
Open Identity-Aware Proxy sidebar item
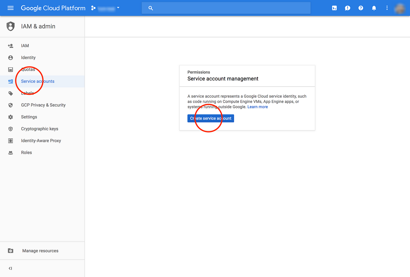click(x=42, y=141)
